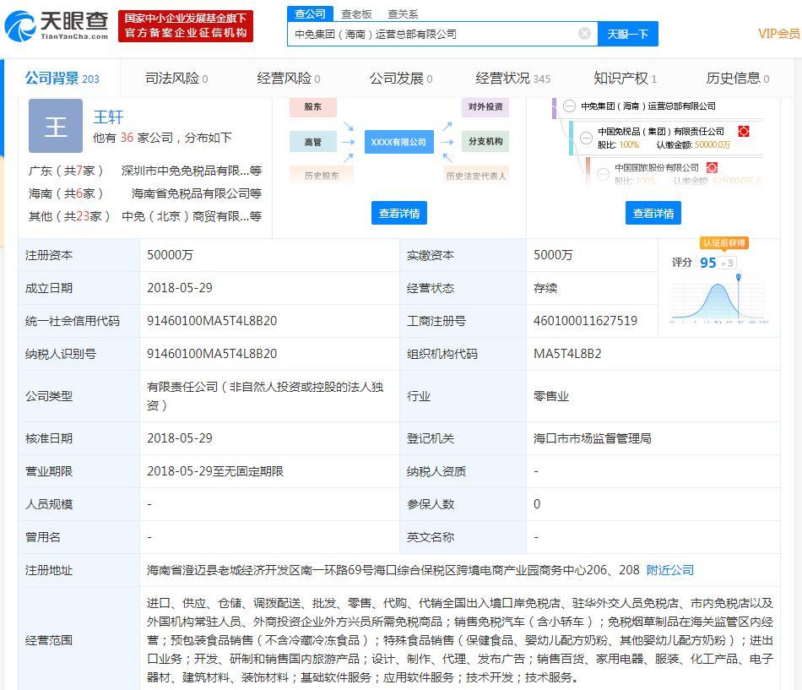
Task: Open the legal representative 王轩 link
Action: 108,117
